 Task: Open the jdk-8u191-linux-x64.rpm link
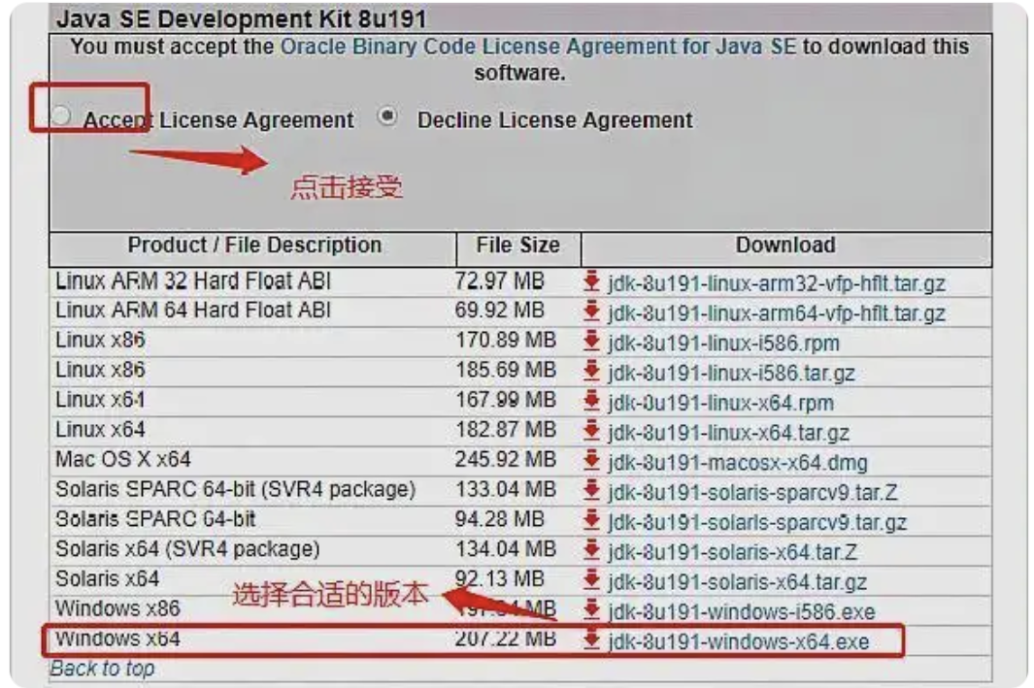[720, 403]
